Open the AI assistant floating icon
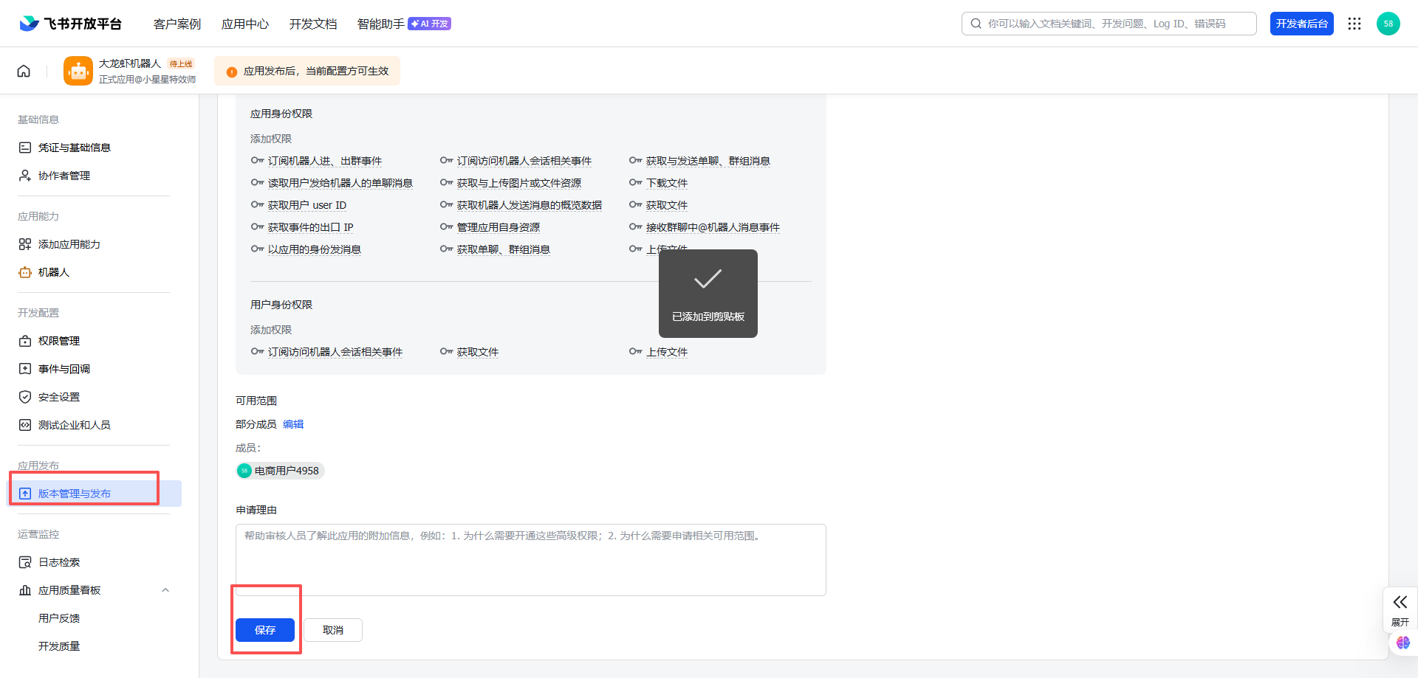Image resolution: width=1418 pixels, height=678 pixels. [1402, 643]
